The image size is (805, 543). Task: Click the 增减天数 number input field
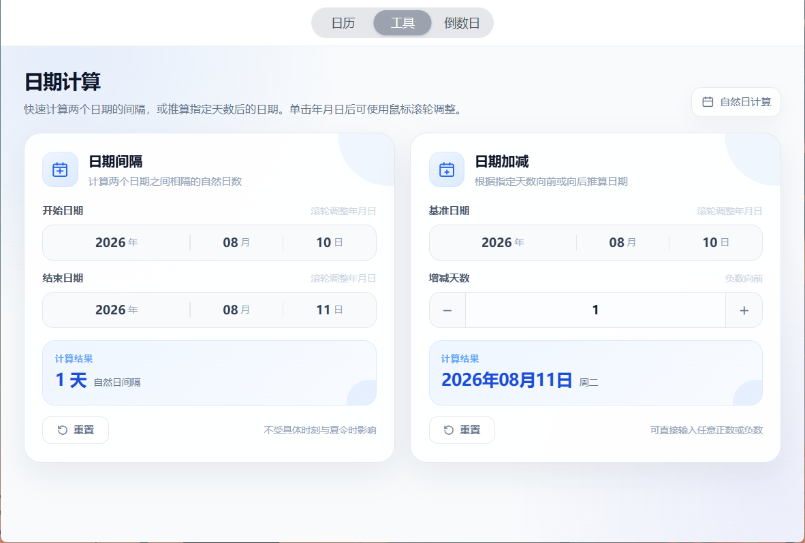595,310
